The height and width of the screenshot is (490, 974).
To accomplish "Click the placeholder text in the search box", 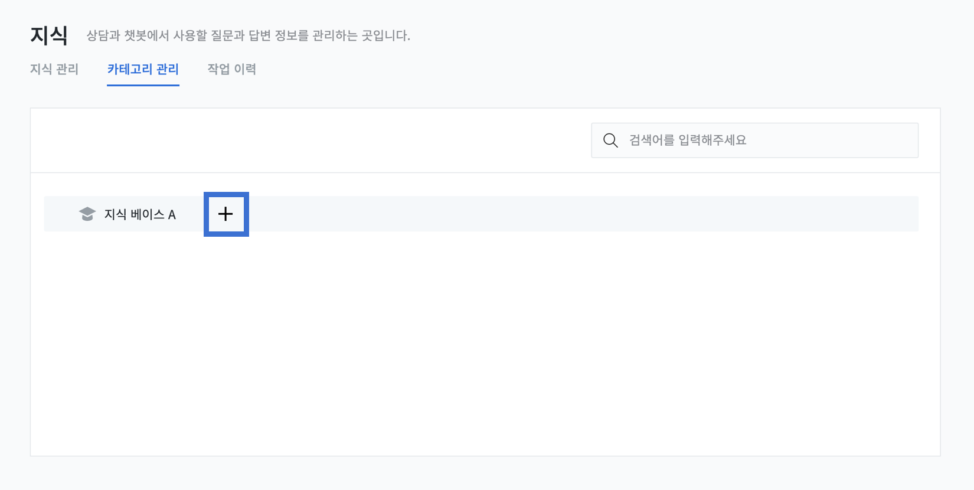I will click(688, 141).
